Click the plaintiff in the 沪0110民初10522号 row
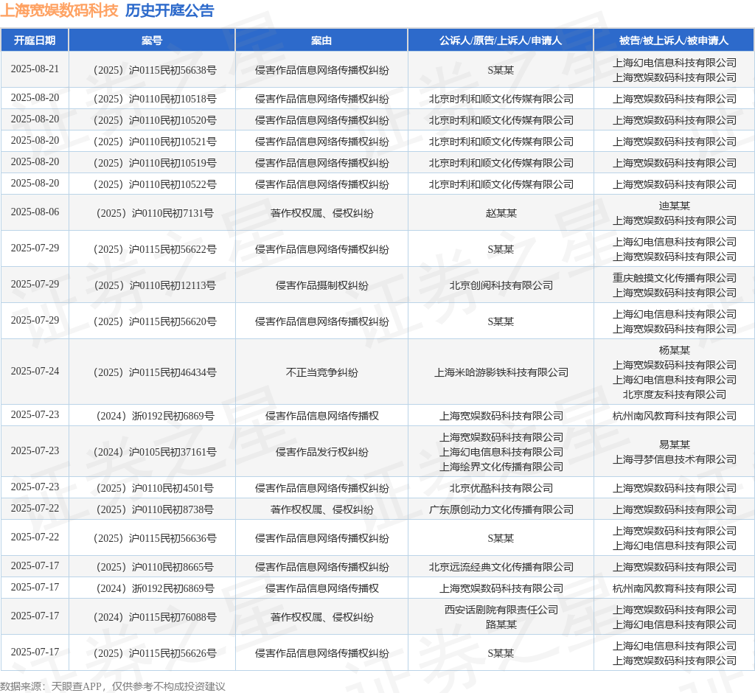 [x=501, y=184]
